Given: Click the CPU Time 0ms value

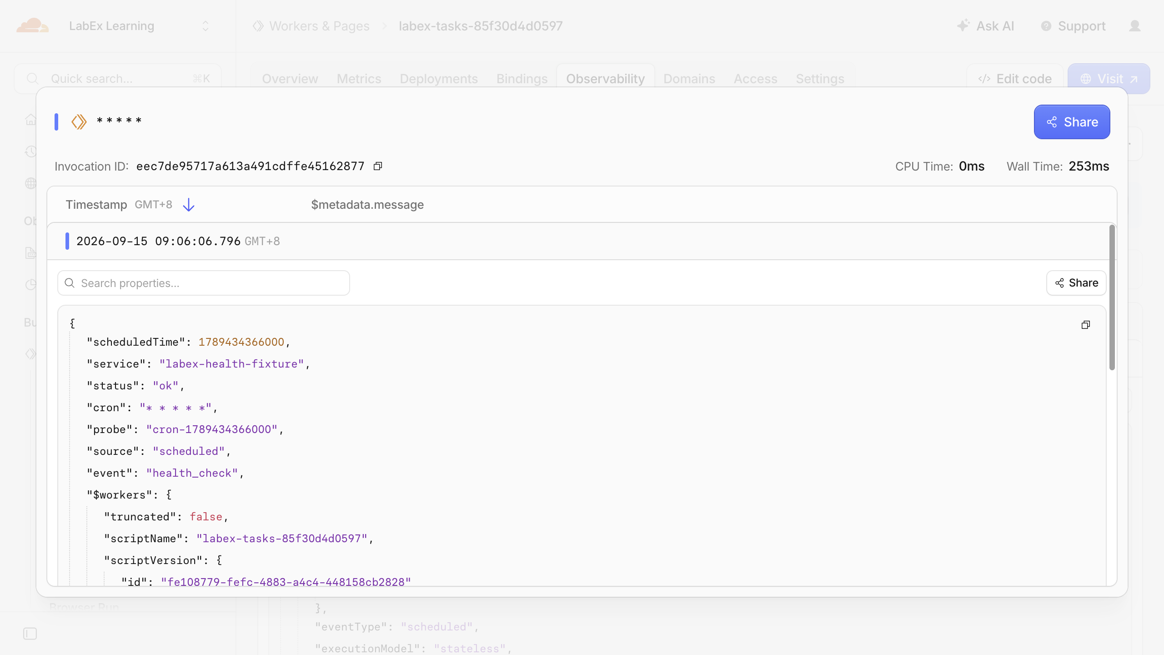Looking at the screenshot, I should click(x=972, y=166).
